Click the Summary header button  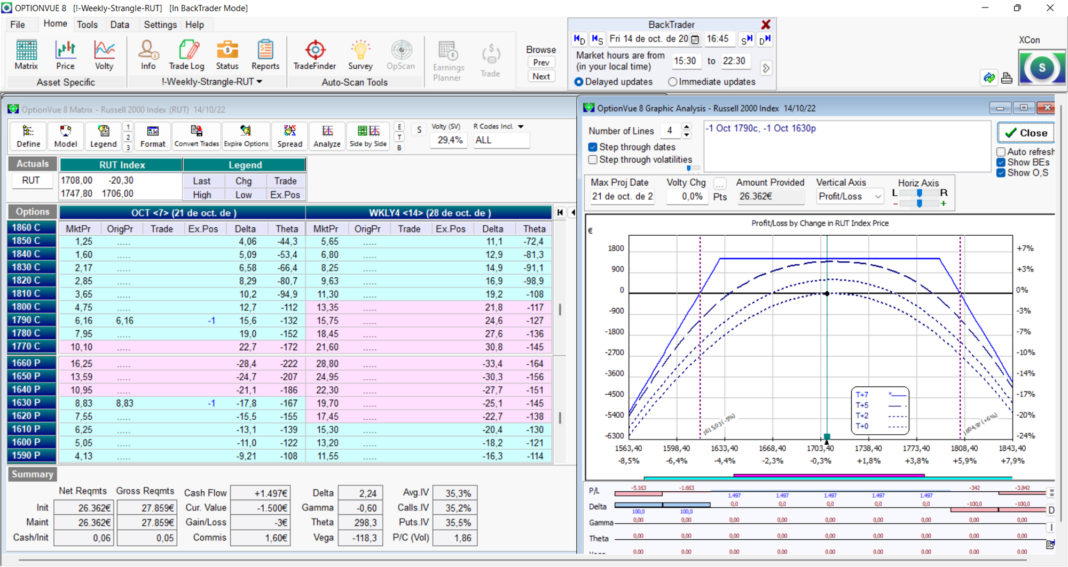pos(32,474)
